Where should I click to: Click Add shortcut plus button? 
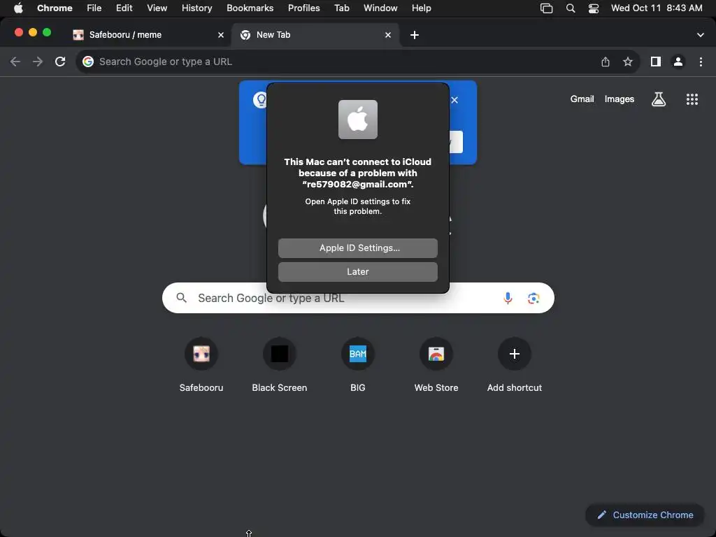514,354
